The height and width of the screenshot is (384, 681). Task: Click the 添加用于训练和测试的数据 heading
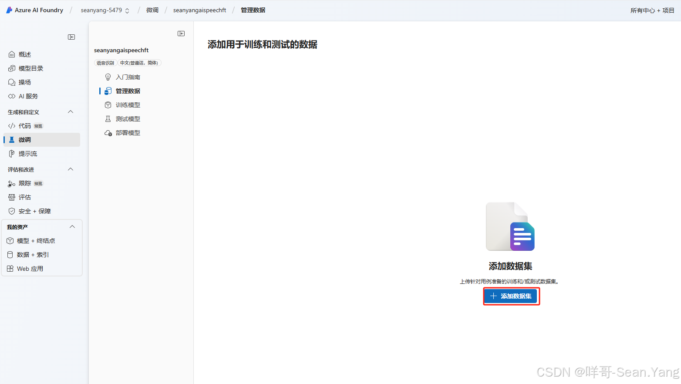[x=263, y=44]
